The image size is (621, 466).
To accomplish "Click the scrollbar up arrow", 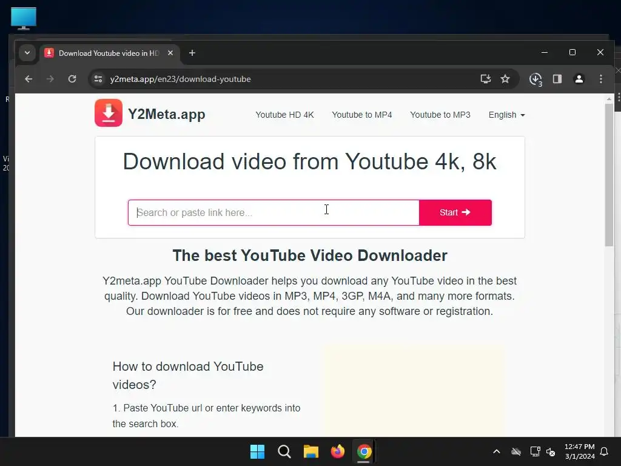I will click(609, 99).
